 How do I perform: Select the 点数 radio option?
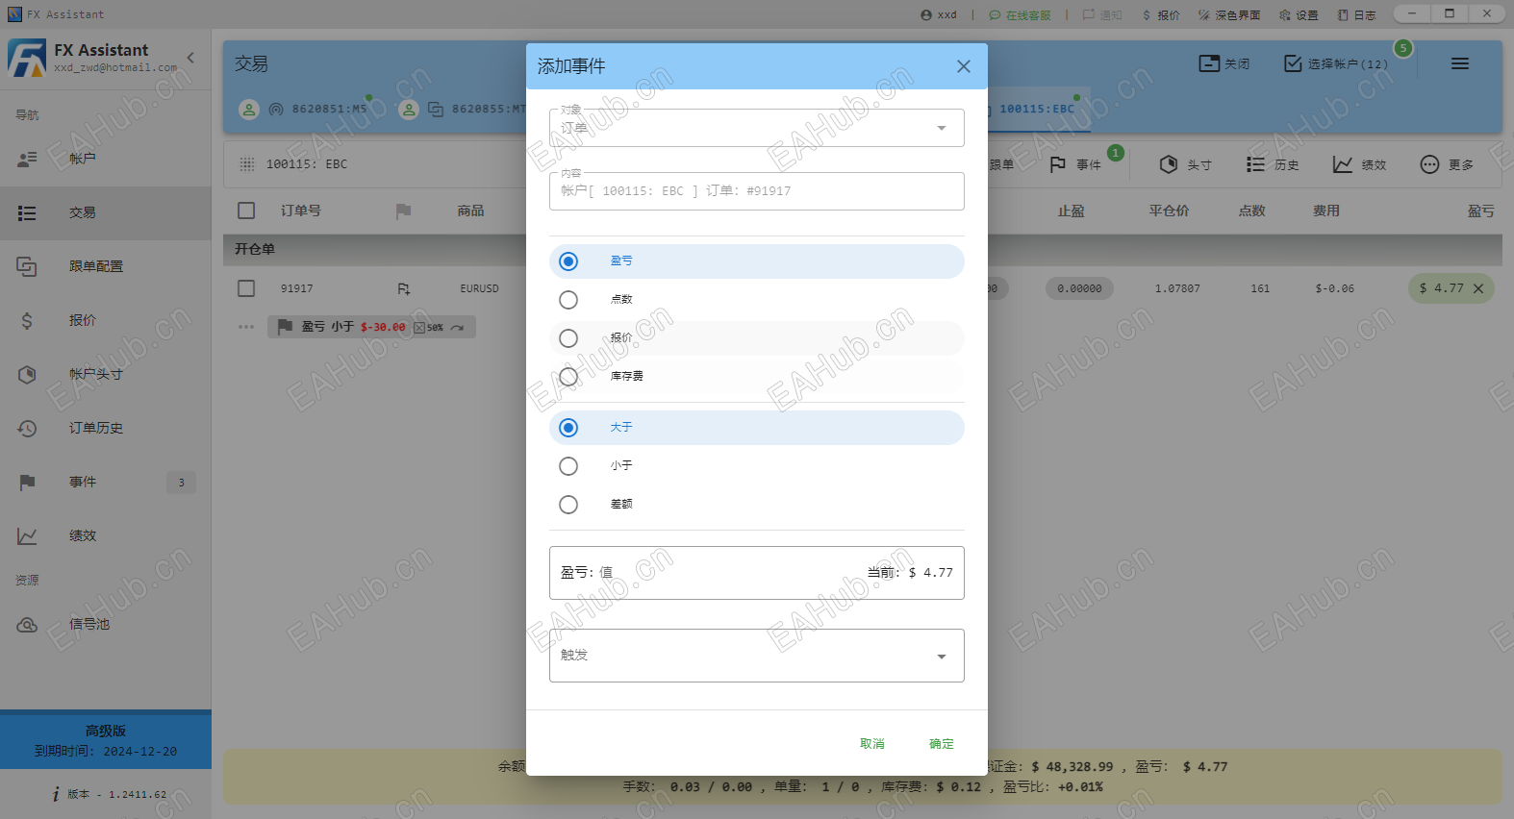[757, 300]
